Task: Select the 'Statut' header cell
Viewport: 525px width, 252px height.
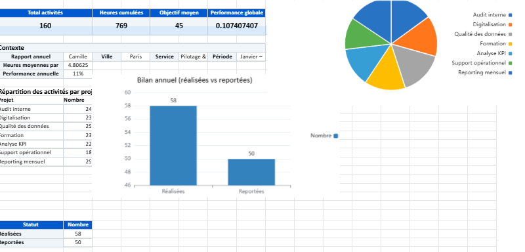Action: [x=31, y=225]
